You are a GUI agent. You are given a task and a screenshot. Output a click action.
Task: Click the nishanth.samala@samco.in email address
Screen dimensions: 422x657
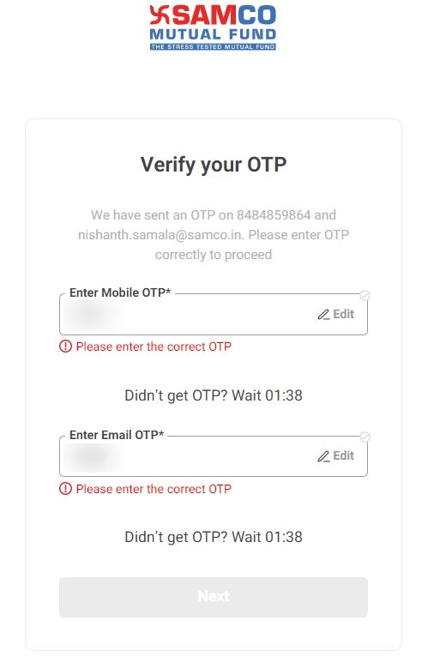[x=160, y=235]
